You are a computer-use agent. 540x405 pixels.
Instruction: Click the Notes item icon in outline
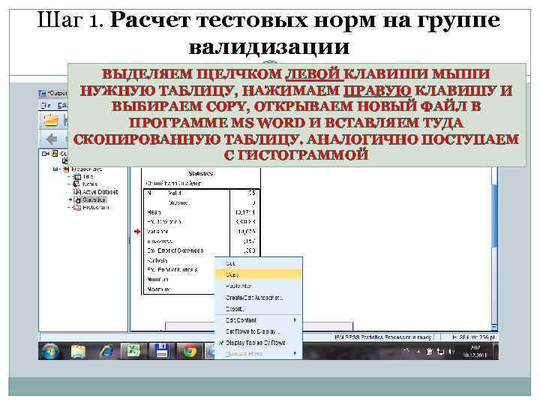point(77,184)
